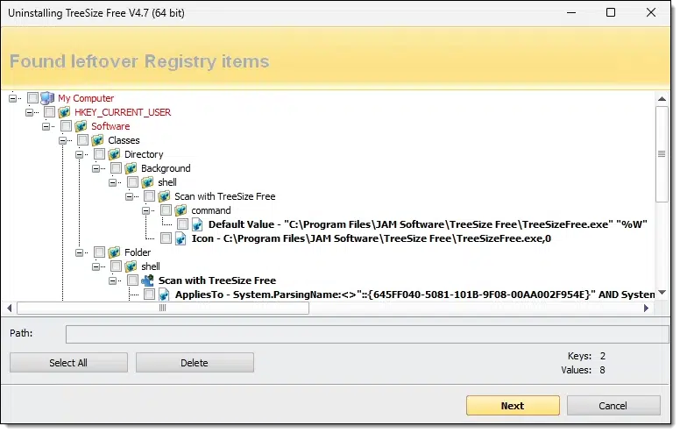Click the vertical scrollbar thumb
This screenshot has height=433, width=680.
tap(662, 154)
